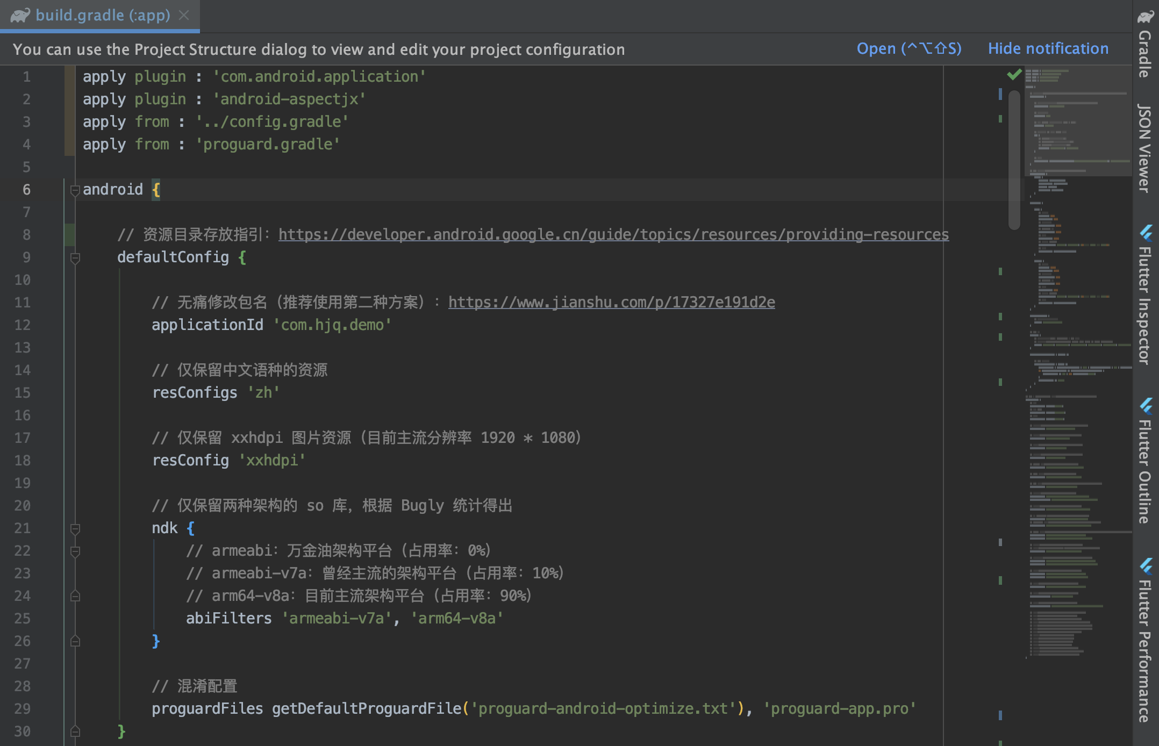
Task: Collapse the defaultConfig block fold marker
Action: pyautogui.click(x=75, y=258)
